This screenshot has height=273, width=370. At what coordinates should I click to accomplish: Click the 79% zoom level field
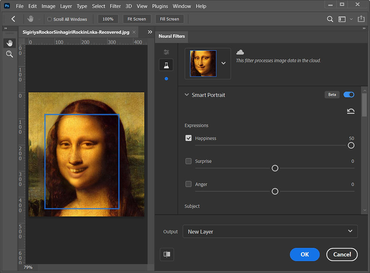point(28,267)
